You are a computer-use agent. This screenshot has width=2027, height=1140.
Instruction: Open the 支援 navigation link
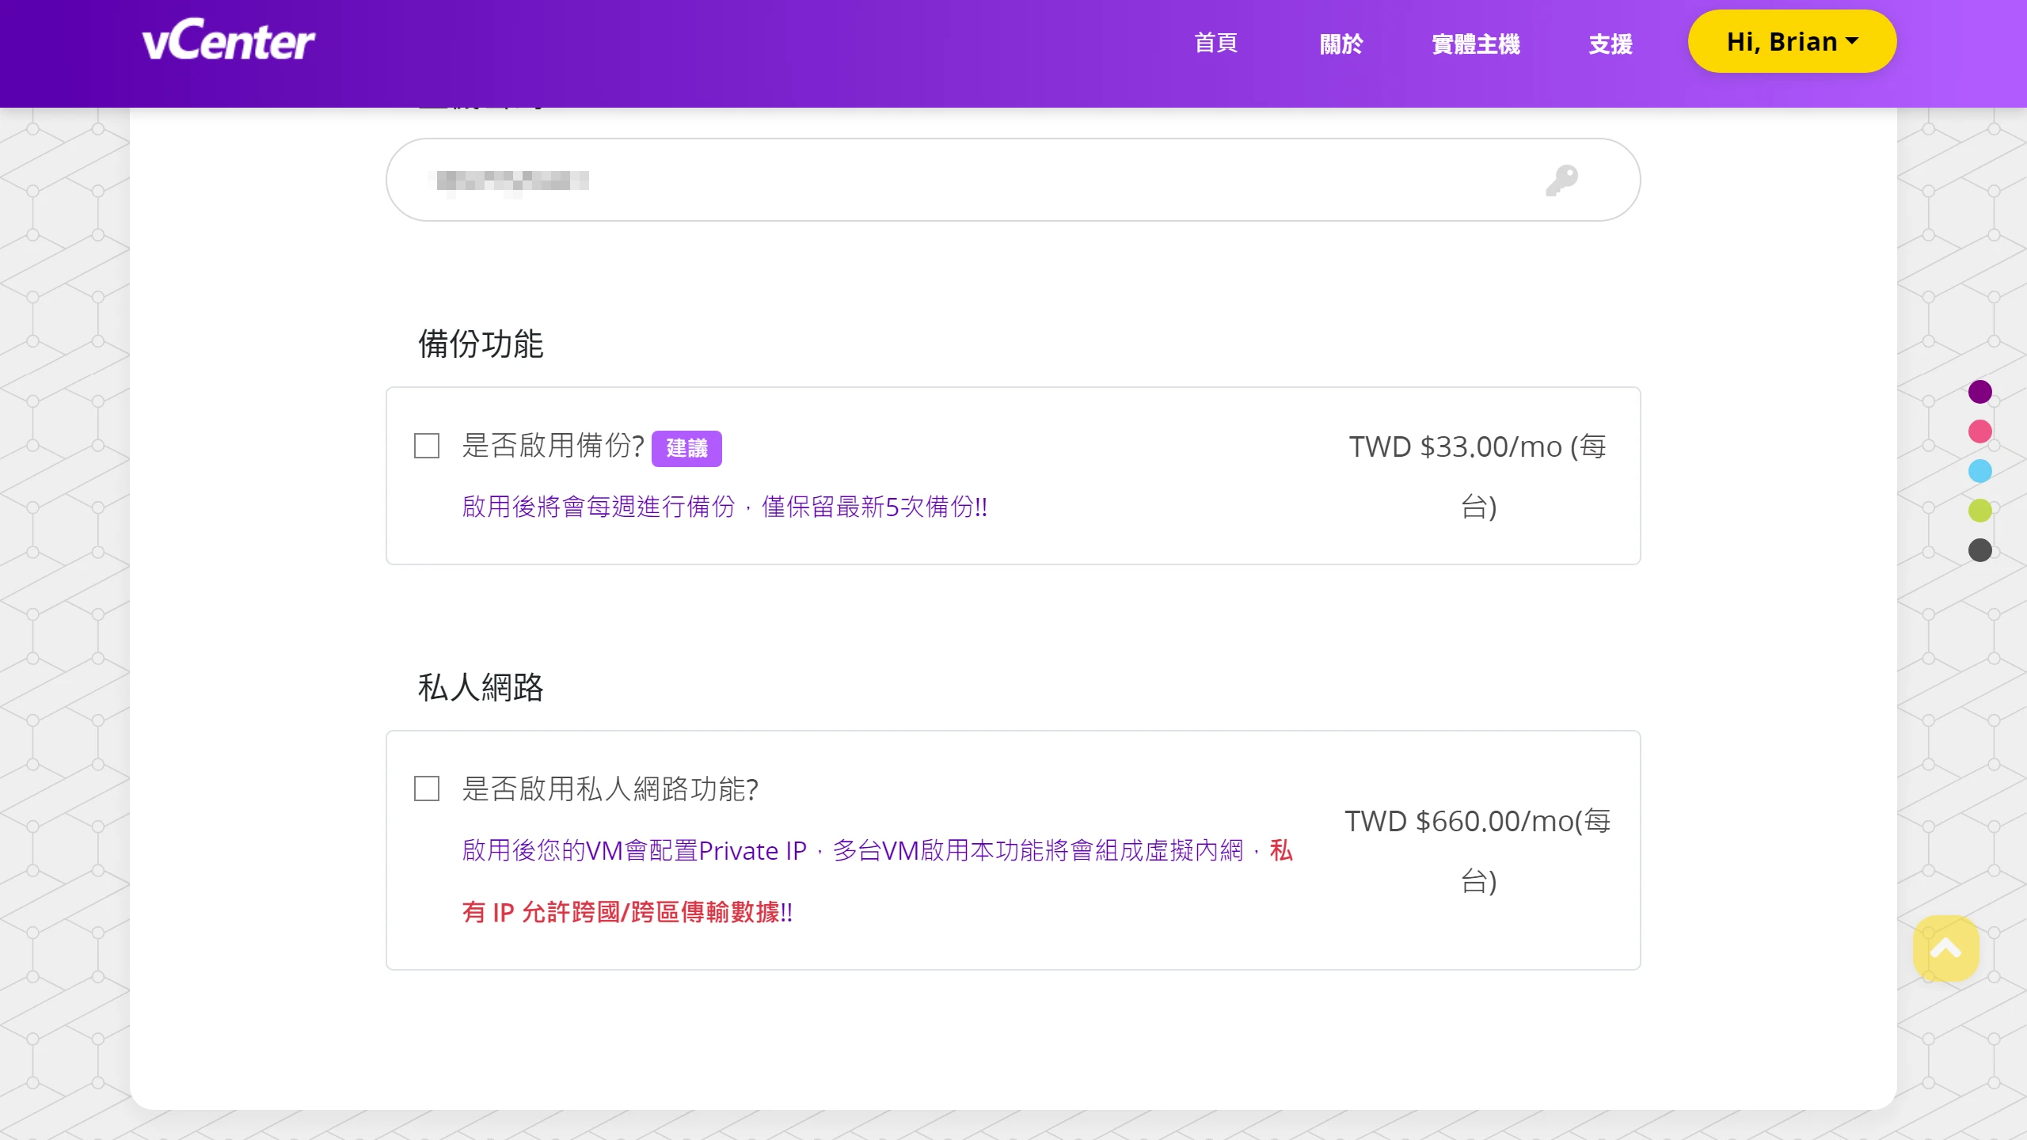click(x=1611, y=44)
